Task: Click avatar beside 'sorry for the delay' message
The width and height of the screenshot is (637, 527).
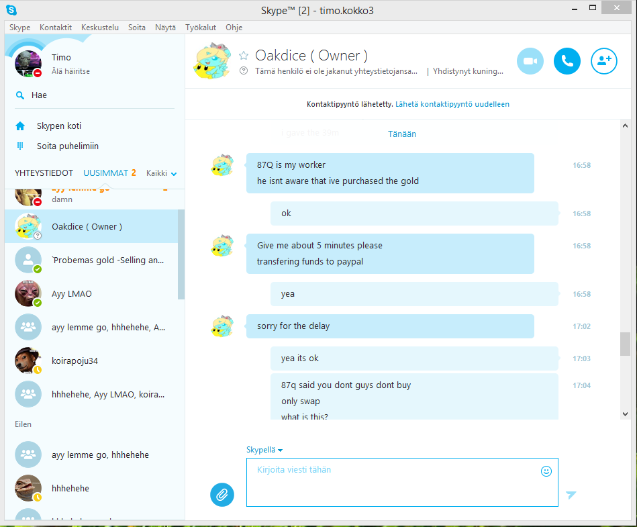Action: coord(223,326)
